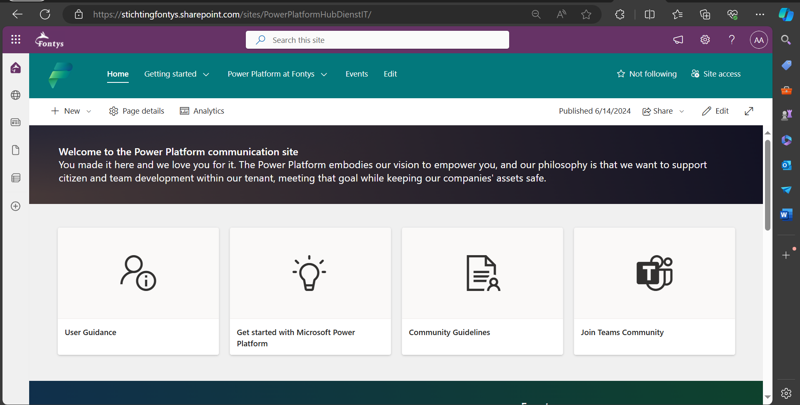
Task: Open browser Collections icon
Action: 705,15
